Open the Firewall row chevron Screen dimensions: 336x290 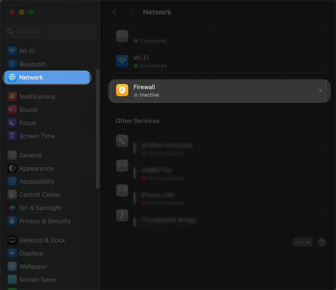coord(320,90)
